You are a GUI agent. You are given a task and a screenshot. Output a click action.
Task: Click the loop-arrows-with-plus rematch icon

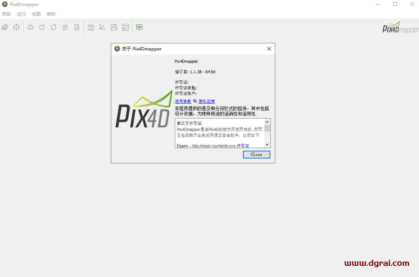pyautogui.click(x=65, y=27)
